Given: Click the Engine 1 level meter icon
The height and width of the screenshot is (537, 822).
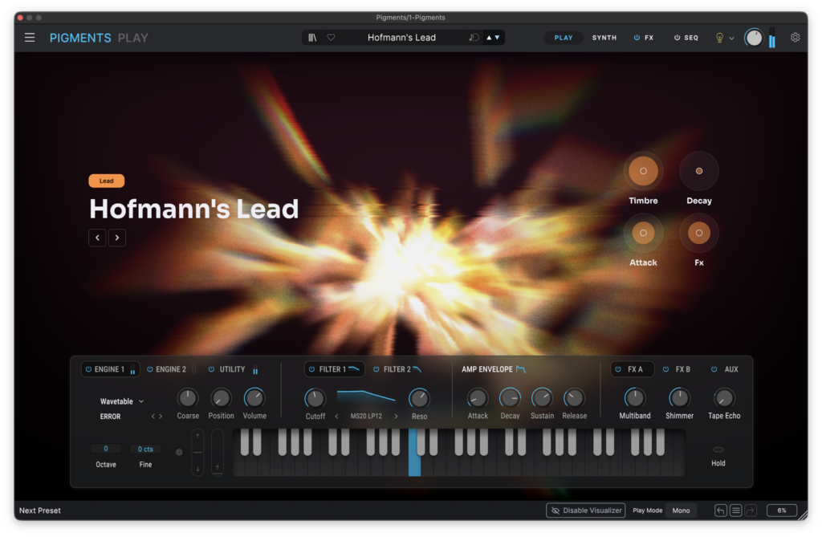Looking at the screenshot, I should click(x=132, y=370).
